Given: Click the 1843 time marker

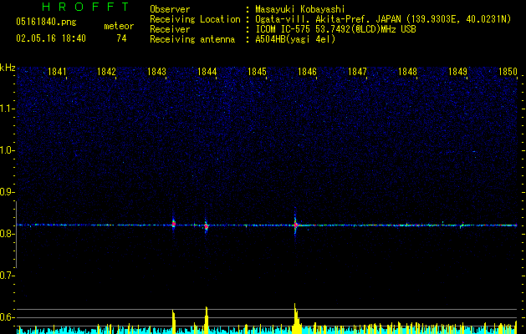Looking at the screenshot, I should click(156, 72).
